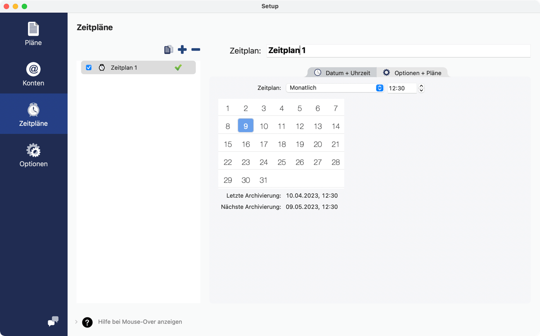Viewport: 540px width, 336px height.
Task: Open the Pläne section in the sidebar
Action: pos(33,34)
